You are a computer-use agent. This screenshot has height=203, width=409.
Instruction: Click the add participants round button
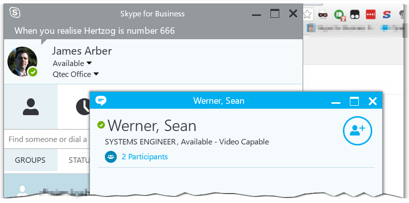pos(357,131)
